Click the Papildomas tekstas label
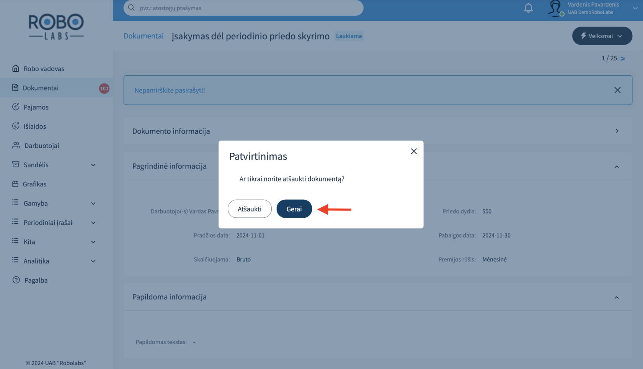The image size is (643, 369). click(161, 342)
